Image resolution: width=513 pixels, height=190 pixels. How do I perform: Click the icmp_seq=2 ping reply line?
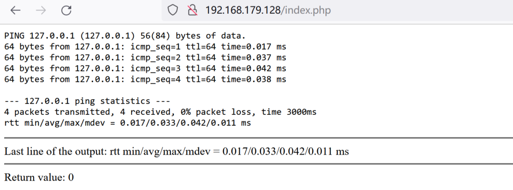coord(145,58)
